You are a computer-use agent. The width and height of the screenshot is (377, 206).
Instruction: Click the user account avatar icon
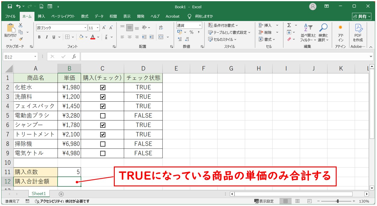[313, 6]
